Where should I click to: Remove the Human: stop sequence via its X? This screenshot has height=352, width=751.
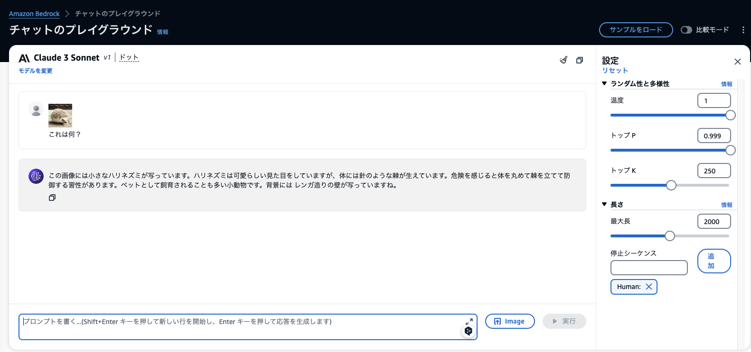tap(649, 287)
